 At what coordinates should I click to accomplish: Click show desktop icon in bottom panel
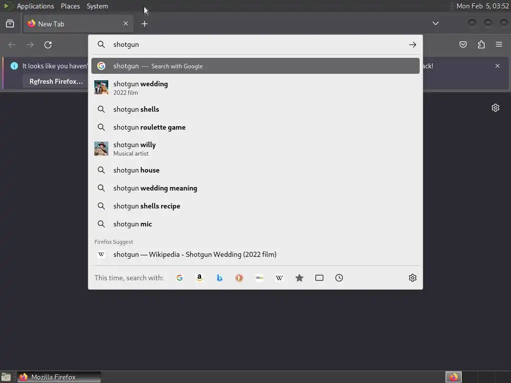point(6,377)
